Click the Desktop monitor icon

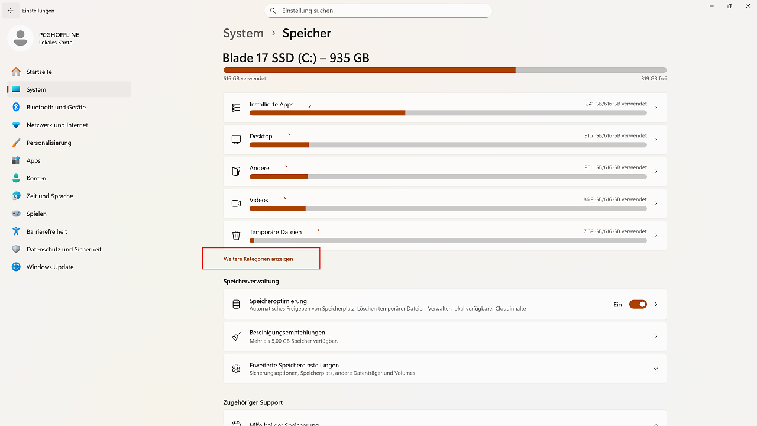tap(236, 140)
